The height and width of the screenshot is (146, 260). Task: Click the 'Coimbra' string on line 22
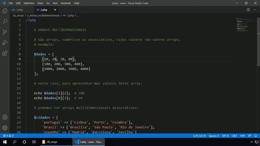119,122
